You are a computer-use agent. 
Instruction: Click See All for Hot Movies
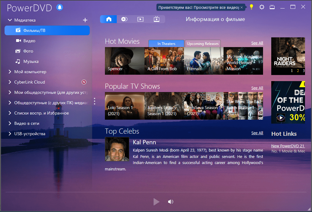[x=257, y=43]
